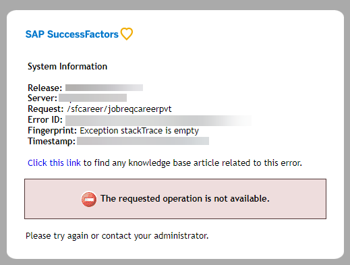The image size is (350, 265).
Task: Click the blurred Timestamp value
Action: pyautogui.click(x=143, y=141)
